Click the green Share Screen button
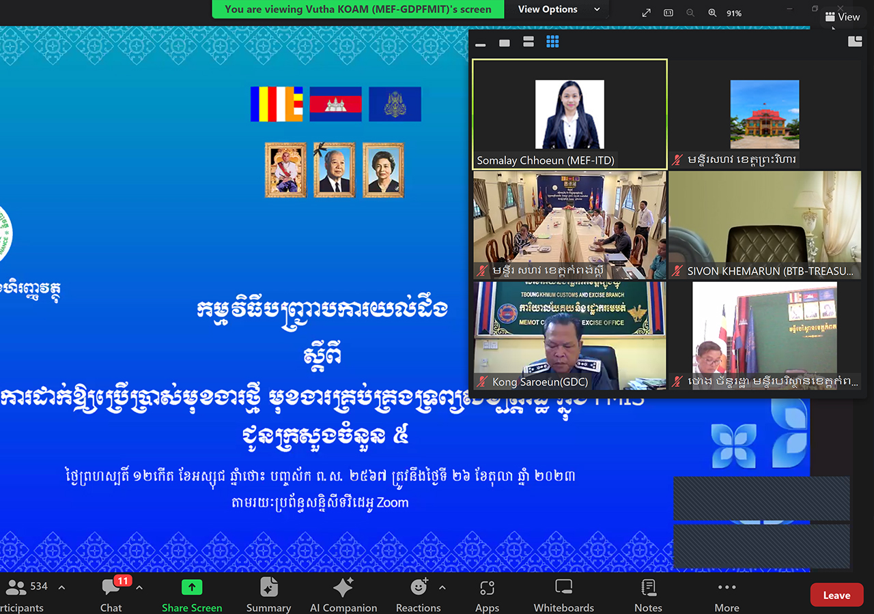The height and width of the screenshot is (614, 874). pos(192,595)
